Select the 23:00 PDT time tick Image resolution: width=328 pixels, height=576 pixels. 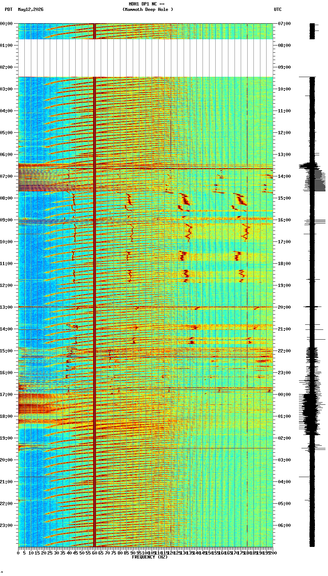(6, 525)
